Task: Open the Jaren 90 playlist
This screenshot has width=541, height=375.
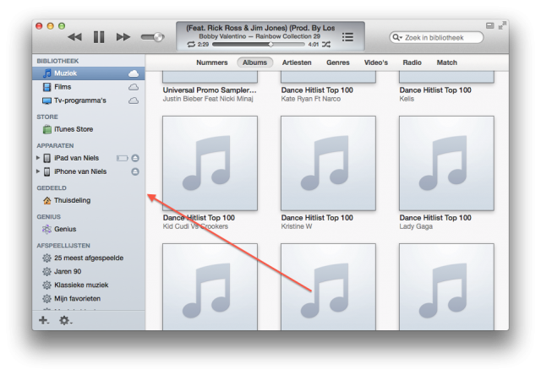Action: tap(88, 272)
